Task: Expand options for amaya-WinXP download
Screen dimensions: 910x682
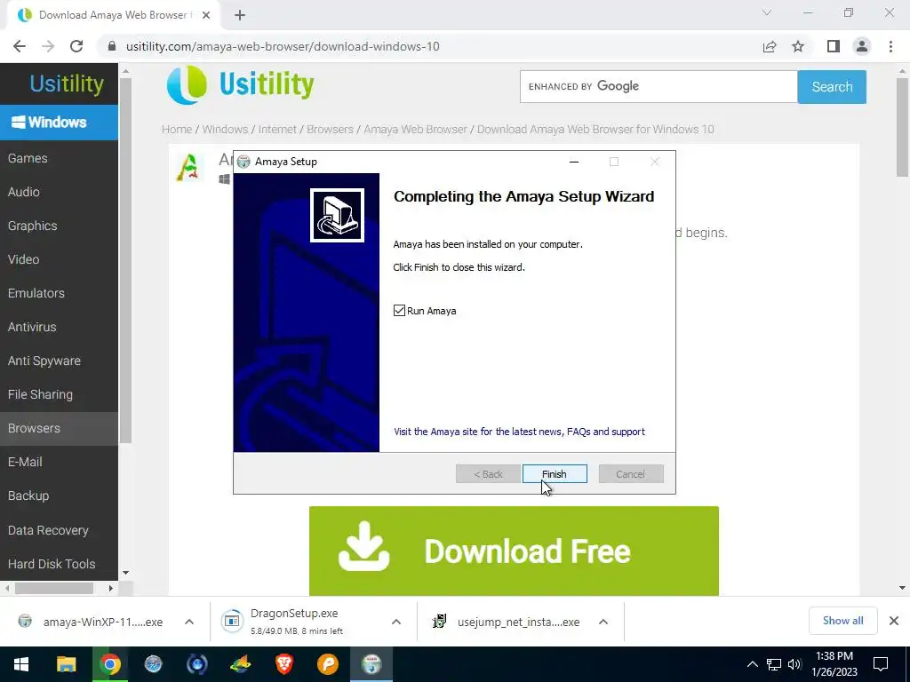Action: (189, 622)
